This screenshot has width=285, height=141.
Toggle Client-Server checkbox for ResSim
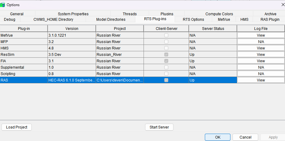[166, 54]
